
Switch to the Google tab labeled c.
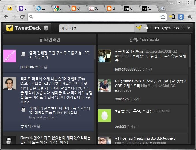(60, 8)
